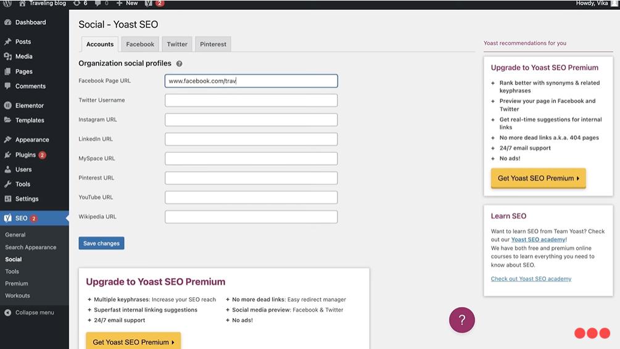The width and height of the screenshot is (620, 349).
Task: Switch to the Pinterest tab
Action: tap(213, 44)
